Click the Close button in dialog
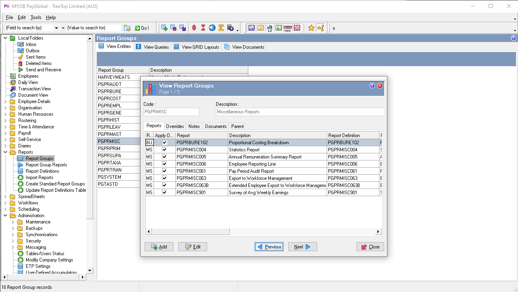This screenshot has height=292, width=518. (x=370, y=247)
